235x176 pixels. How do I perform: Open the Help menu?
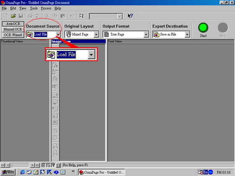click(58, 8)
